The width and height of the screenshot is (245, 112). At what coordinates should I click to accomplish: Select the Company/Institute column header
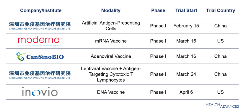click(41, 11)
